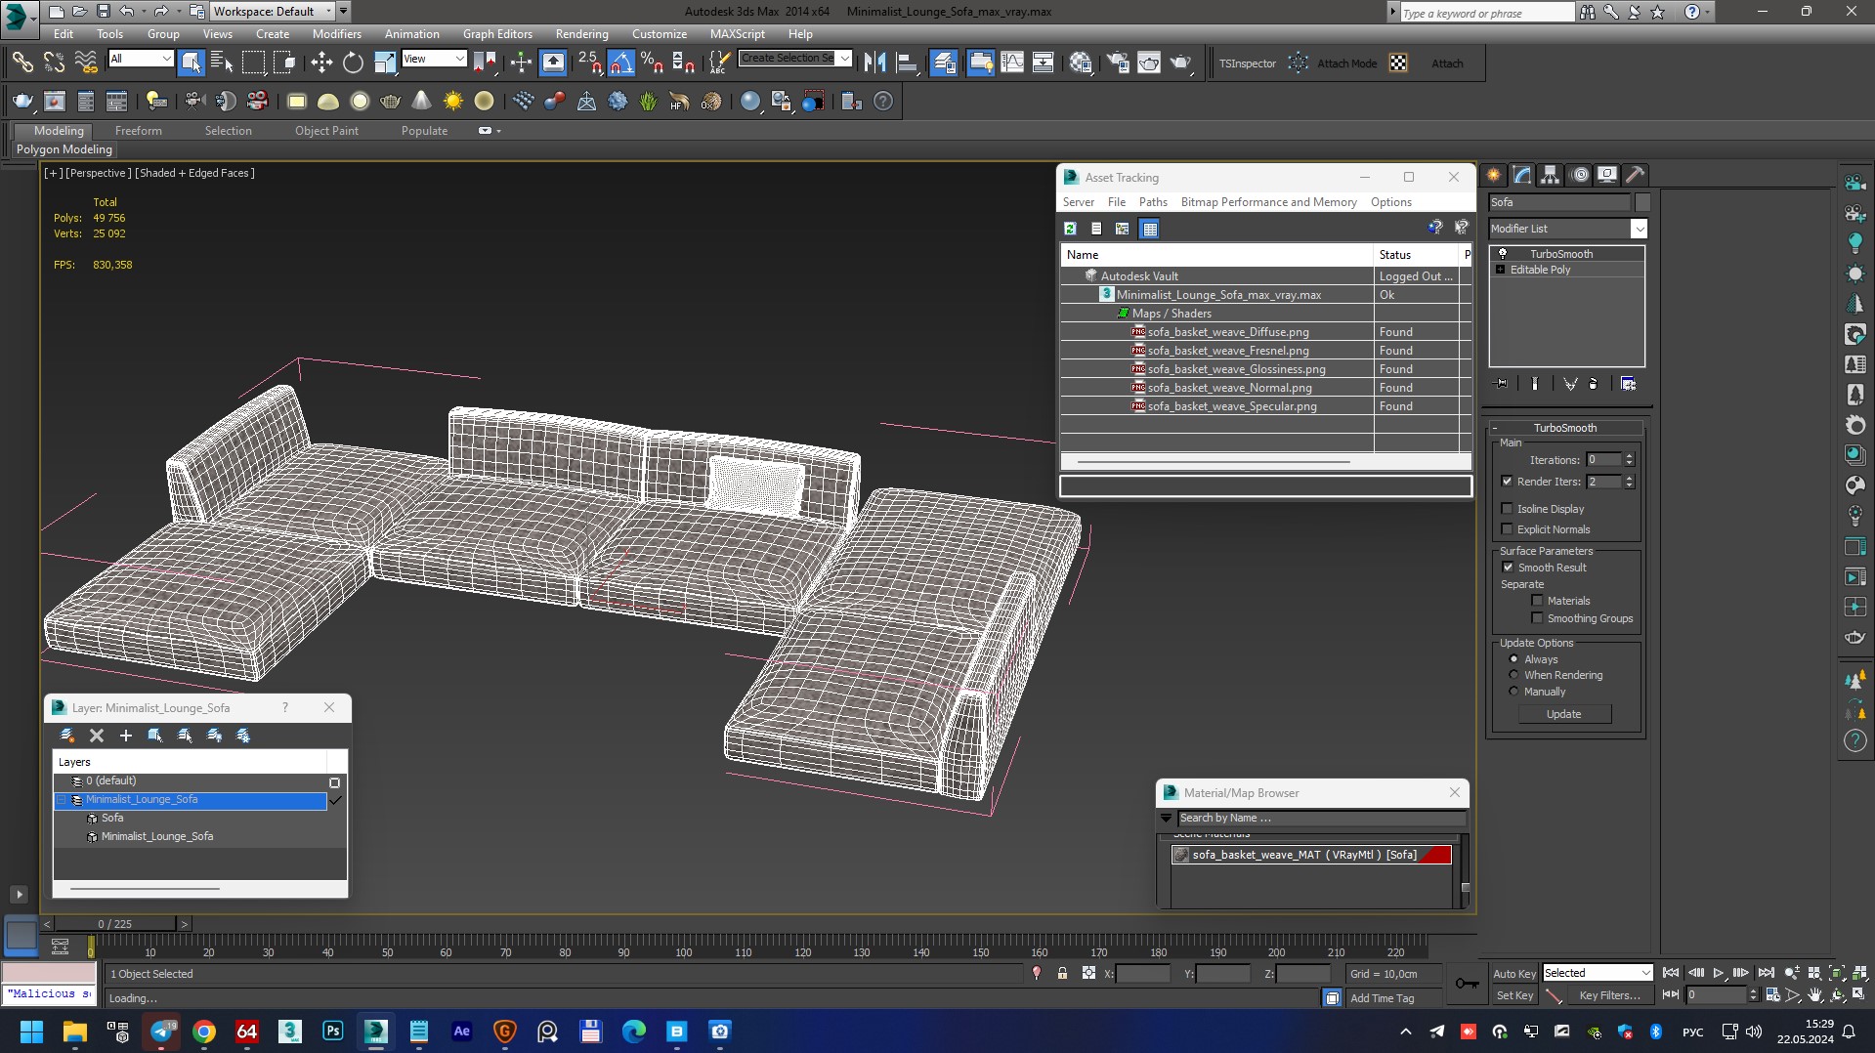Open the reference coordinate View dropdown
Screen dimensions: 1875x1053
[x=434, y=59]
